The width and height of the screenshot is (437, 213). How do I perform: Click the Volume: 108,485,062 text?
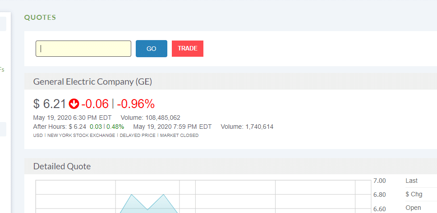click(x=151, y=118)
